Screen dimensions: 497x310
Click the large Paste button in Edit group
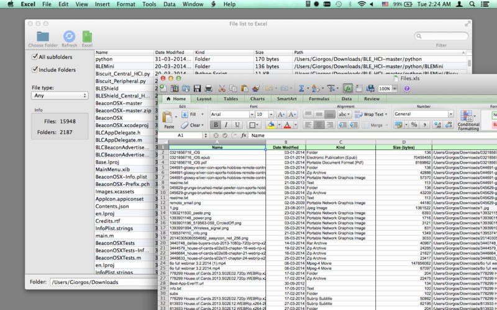coord(168,120)
